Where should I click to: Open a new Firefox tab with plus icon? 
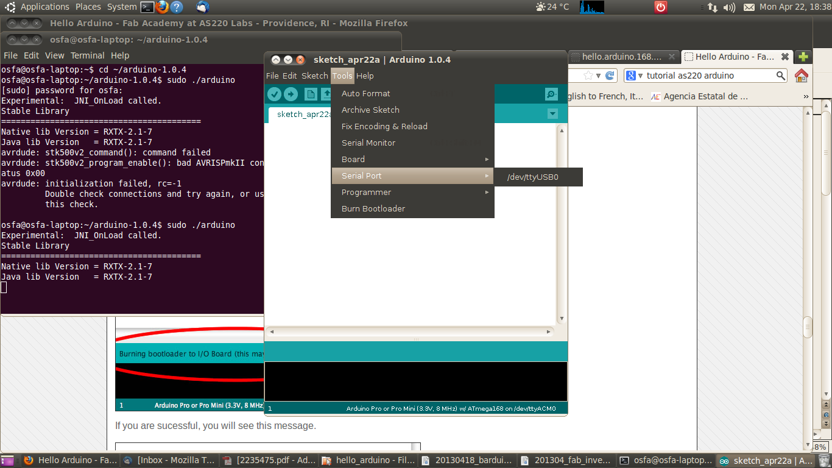coord(803,57)
